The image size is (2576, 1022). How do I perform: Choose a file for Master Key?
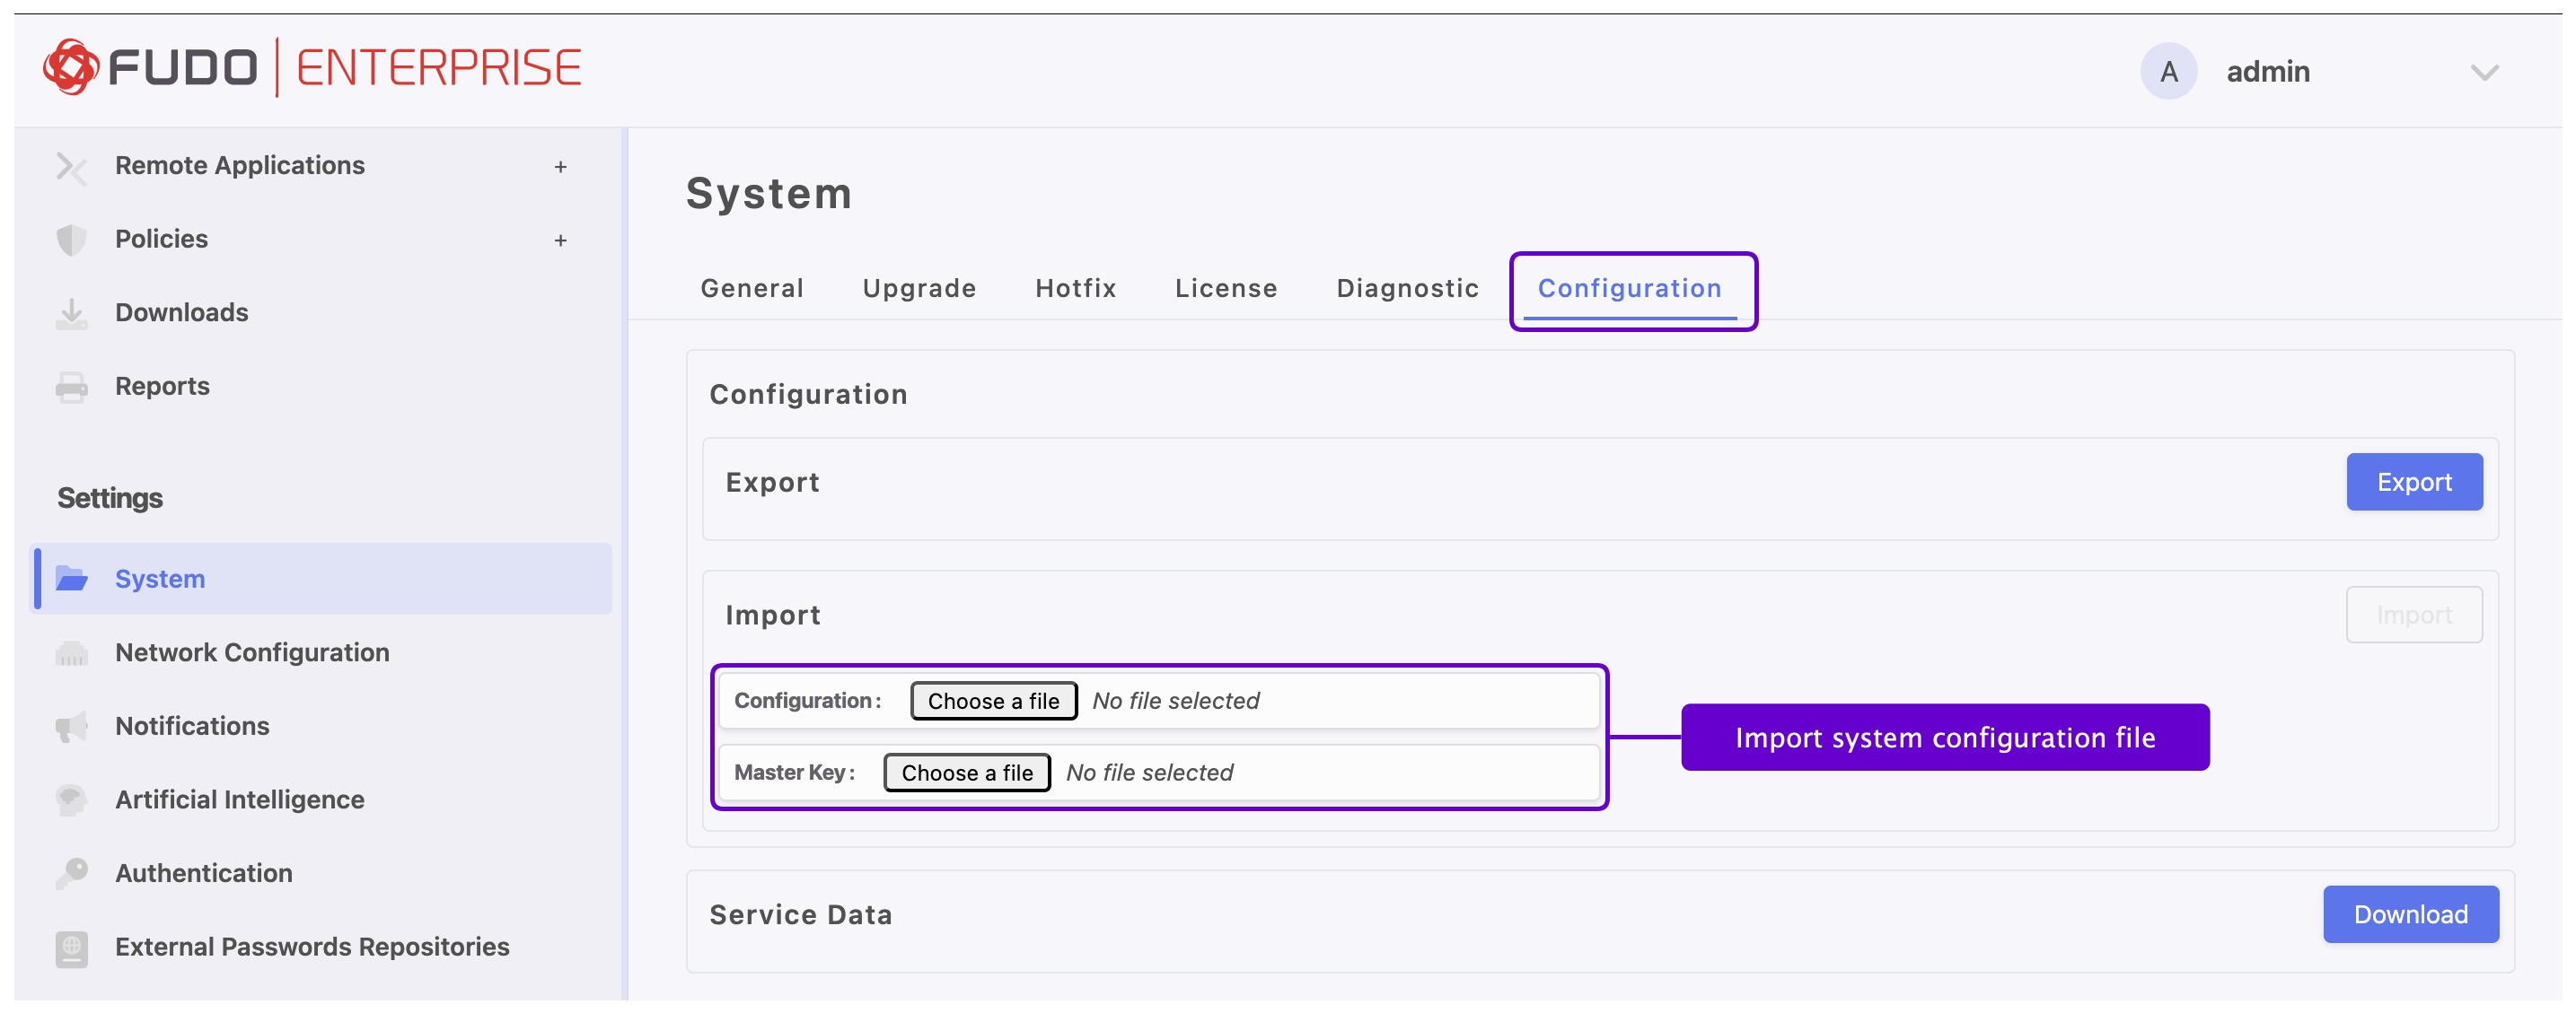tap(966, 773)
